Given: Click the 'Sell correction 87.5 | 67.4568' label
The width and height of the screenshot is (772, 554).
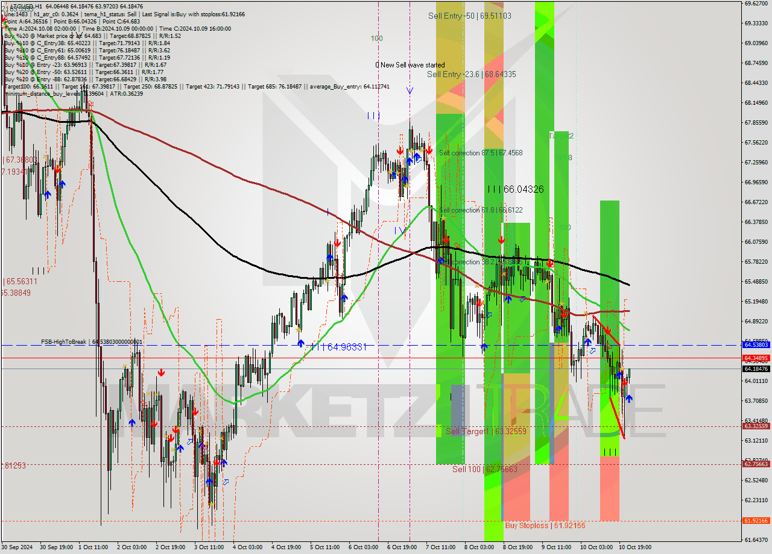Looking at the screenshot, I should 481,153.
